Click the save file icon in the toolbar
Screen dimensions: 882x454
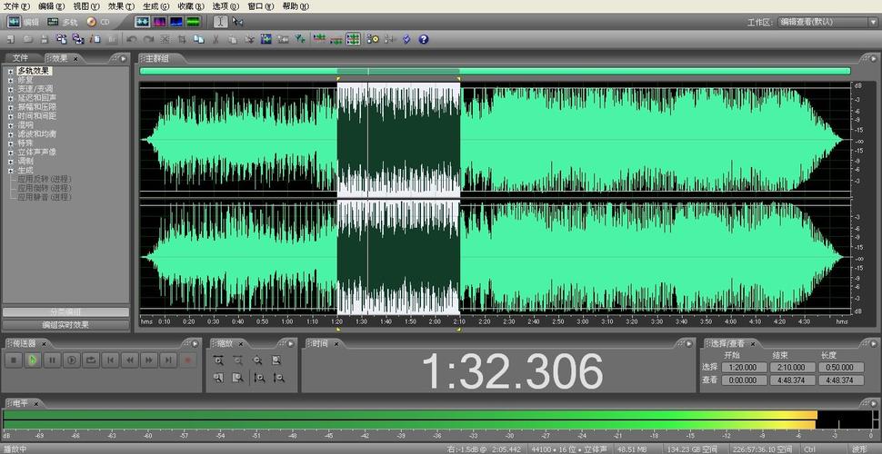click(x=45, y=39)
